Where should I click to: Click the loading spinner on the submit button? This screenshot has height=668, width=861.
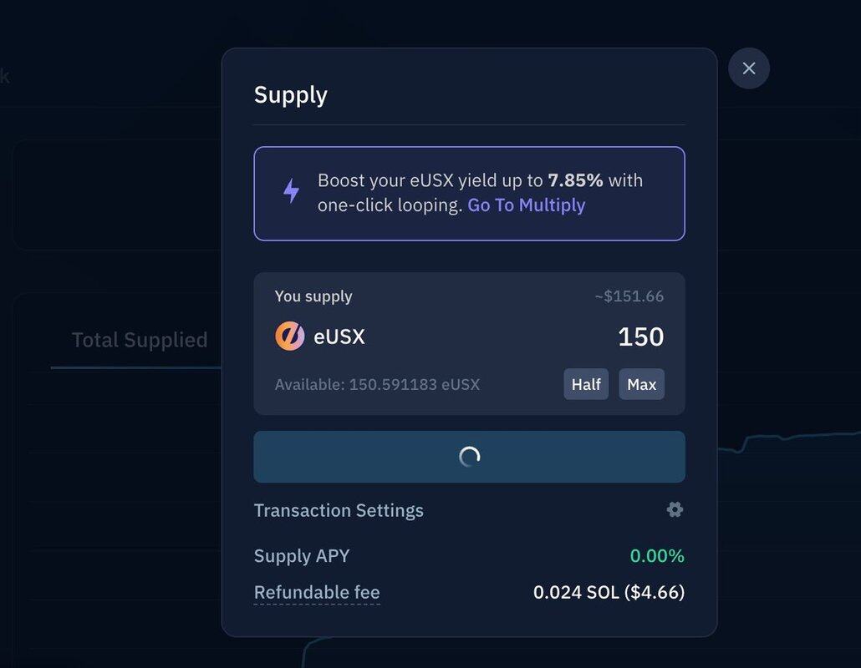[x=469, y=457]
